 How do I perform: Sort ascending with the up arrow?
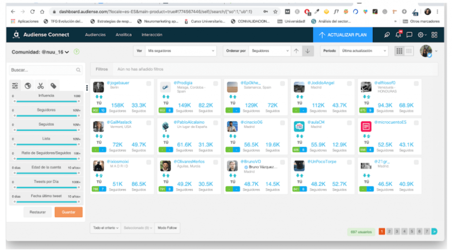296,51
